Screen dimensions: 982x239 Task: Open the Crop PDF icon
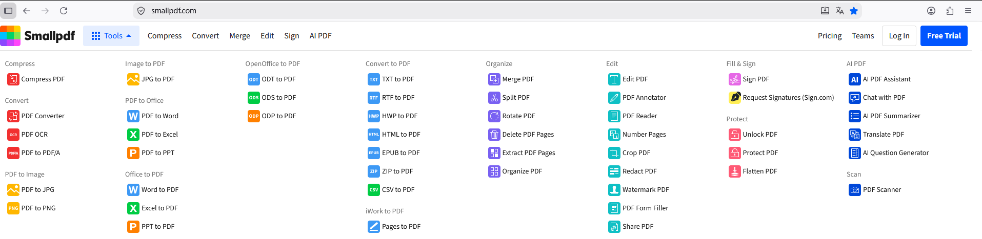(x=614, y=153)
